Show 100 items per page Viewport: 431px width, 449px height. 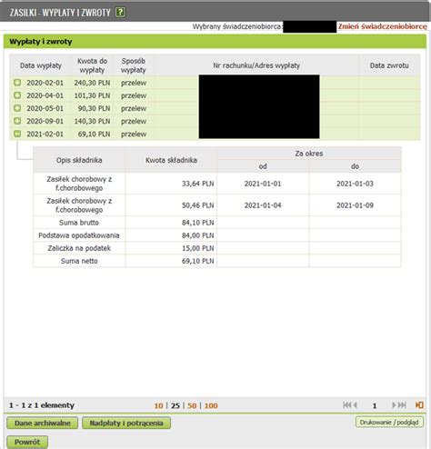(211, 405)
